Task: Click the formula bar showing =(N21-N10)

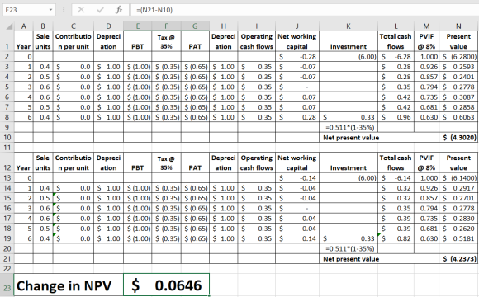Action: tap(305, 10)
